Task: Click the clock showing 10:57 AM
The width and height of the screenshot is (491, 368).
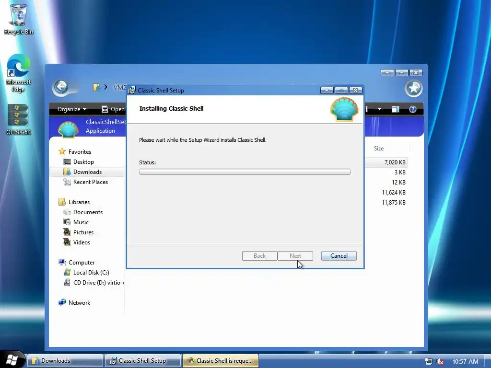Action: coord(465,361)
